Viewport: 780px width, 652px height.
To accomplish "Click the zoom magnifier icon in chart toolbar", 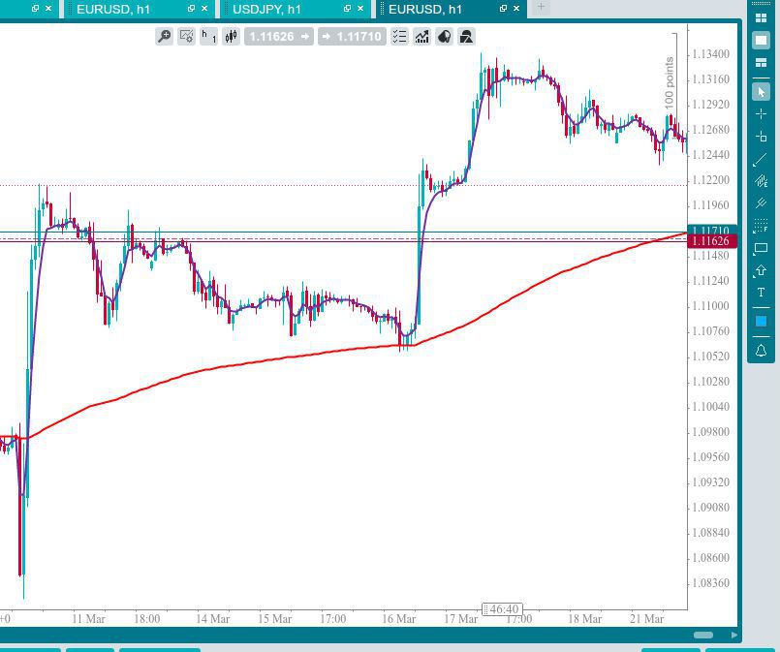I will pyautogui.click(x=165, y=37).
